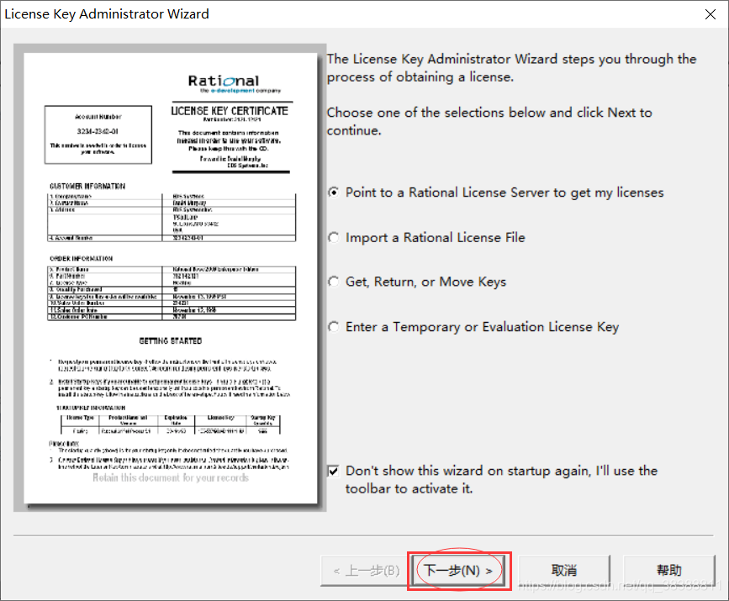Screen dimensions: 729x601
Task: Click the 上一步(B) back button
Action: pos(366,571)
